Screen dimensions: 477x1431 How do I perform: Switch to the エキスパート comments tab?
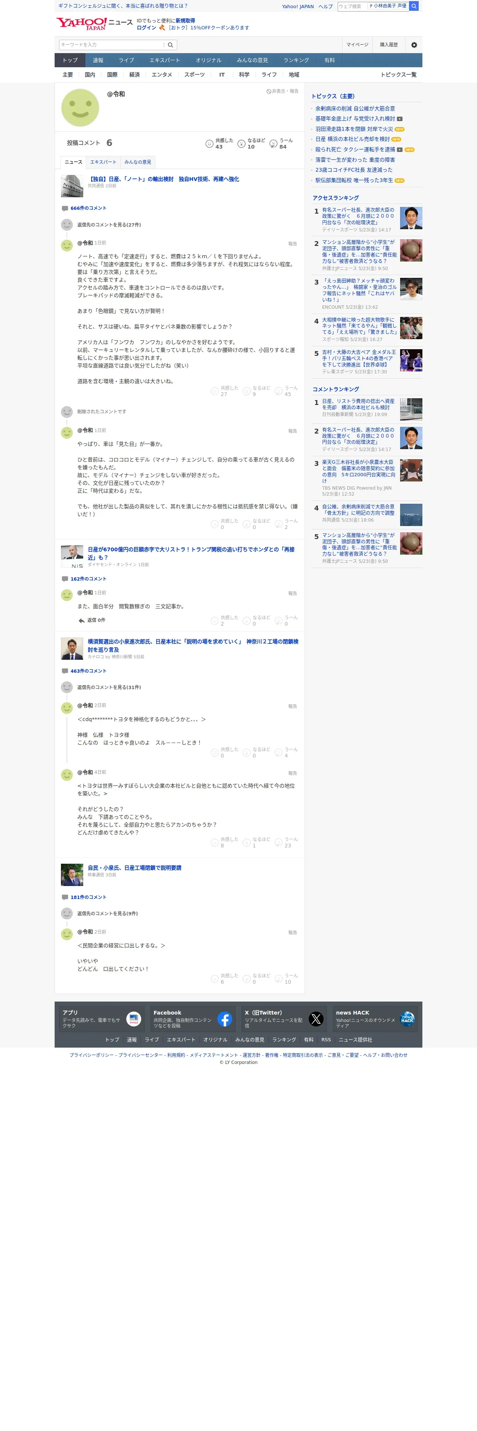(x=103, y=162)
